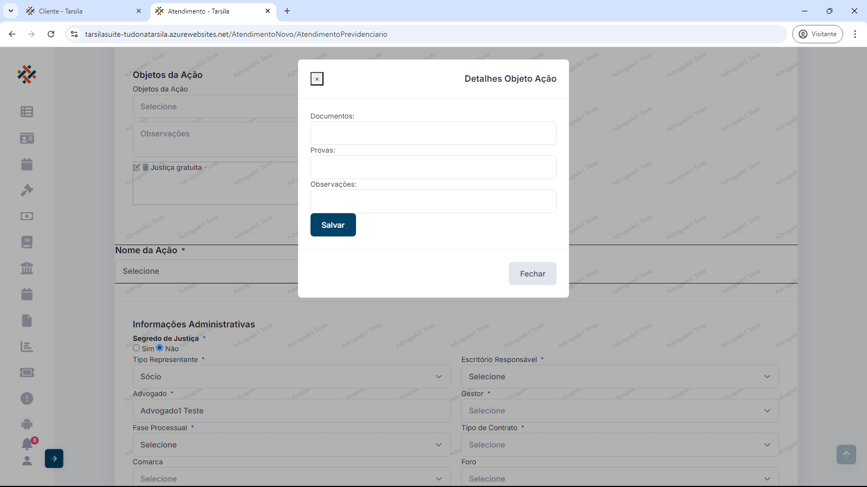Click the edit icon beside Justiça gratuita
Image resolution: width=867 pixels, height=487 pixels.
pos(137,168)
